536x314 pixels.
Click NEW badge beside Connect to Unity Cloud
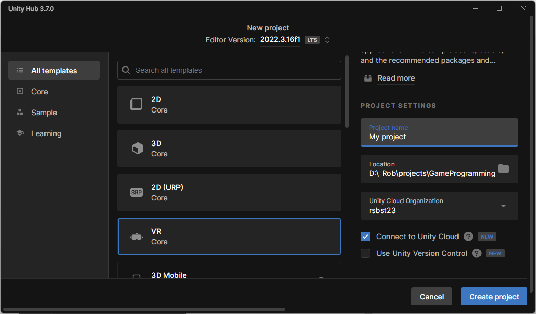click(x=487, y=237)
